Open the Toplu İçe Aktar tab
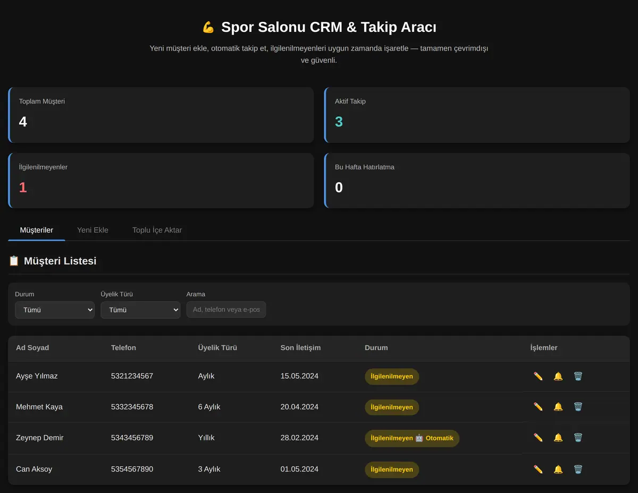The width and height of the screenshot is (638, 493). point(157,230)
